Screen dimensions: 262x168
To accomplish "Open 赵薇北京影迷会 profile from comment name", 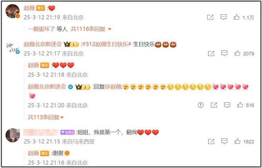I will point(42,44).
